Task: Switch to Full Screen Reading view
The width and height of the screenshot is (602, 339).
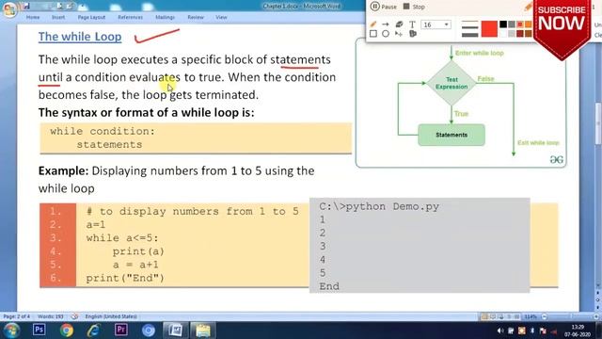Action: tap(493, 316)
